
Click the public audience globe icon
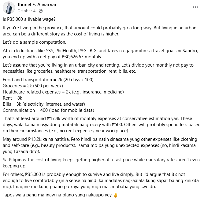coord(41,11)
